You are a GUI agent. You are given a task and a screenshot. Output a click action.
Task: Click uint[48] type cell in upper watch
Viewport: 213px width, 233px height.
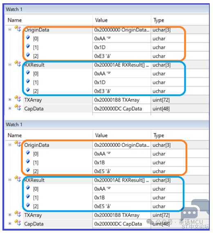pos(161,109)
